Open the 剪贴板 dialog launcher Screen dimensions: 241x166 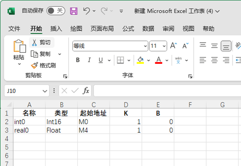pyautogui.click(x=65, y=76)
